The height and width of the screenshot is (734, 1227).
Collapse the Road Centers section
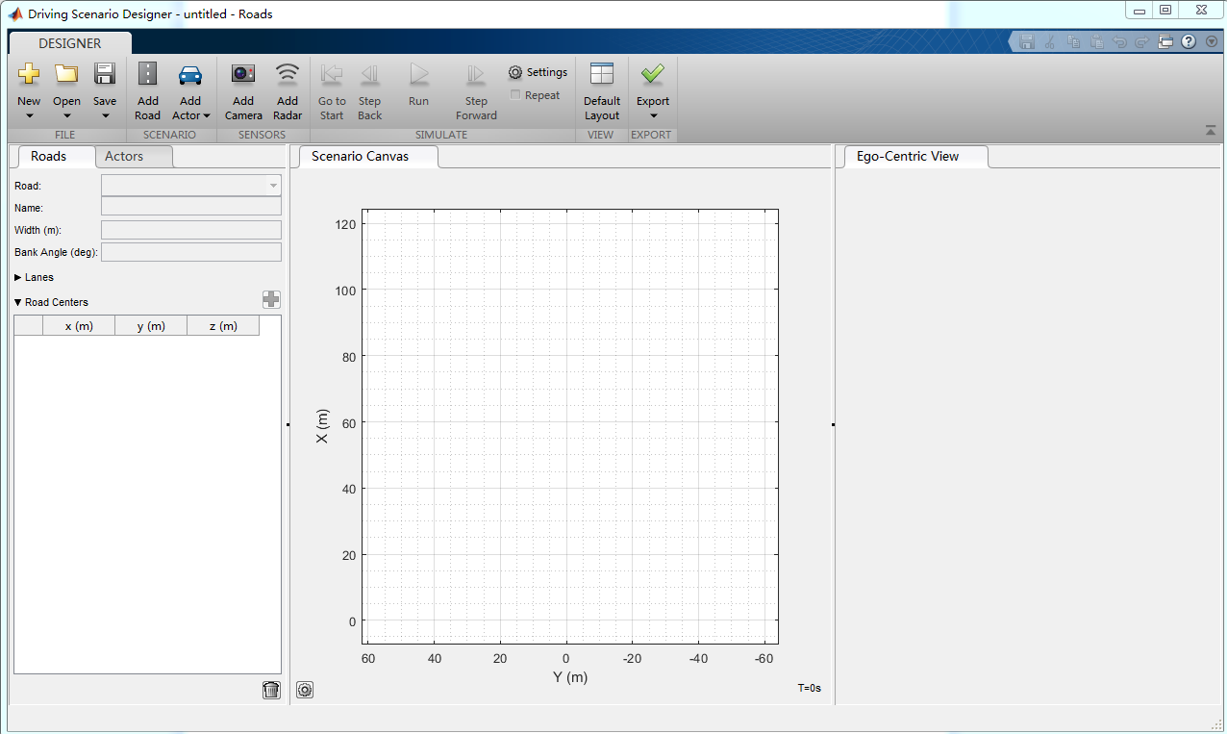[x=18, y=302]
